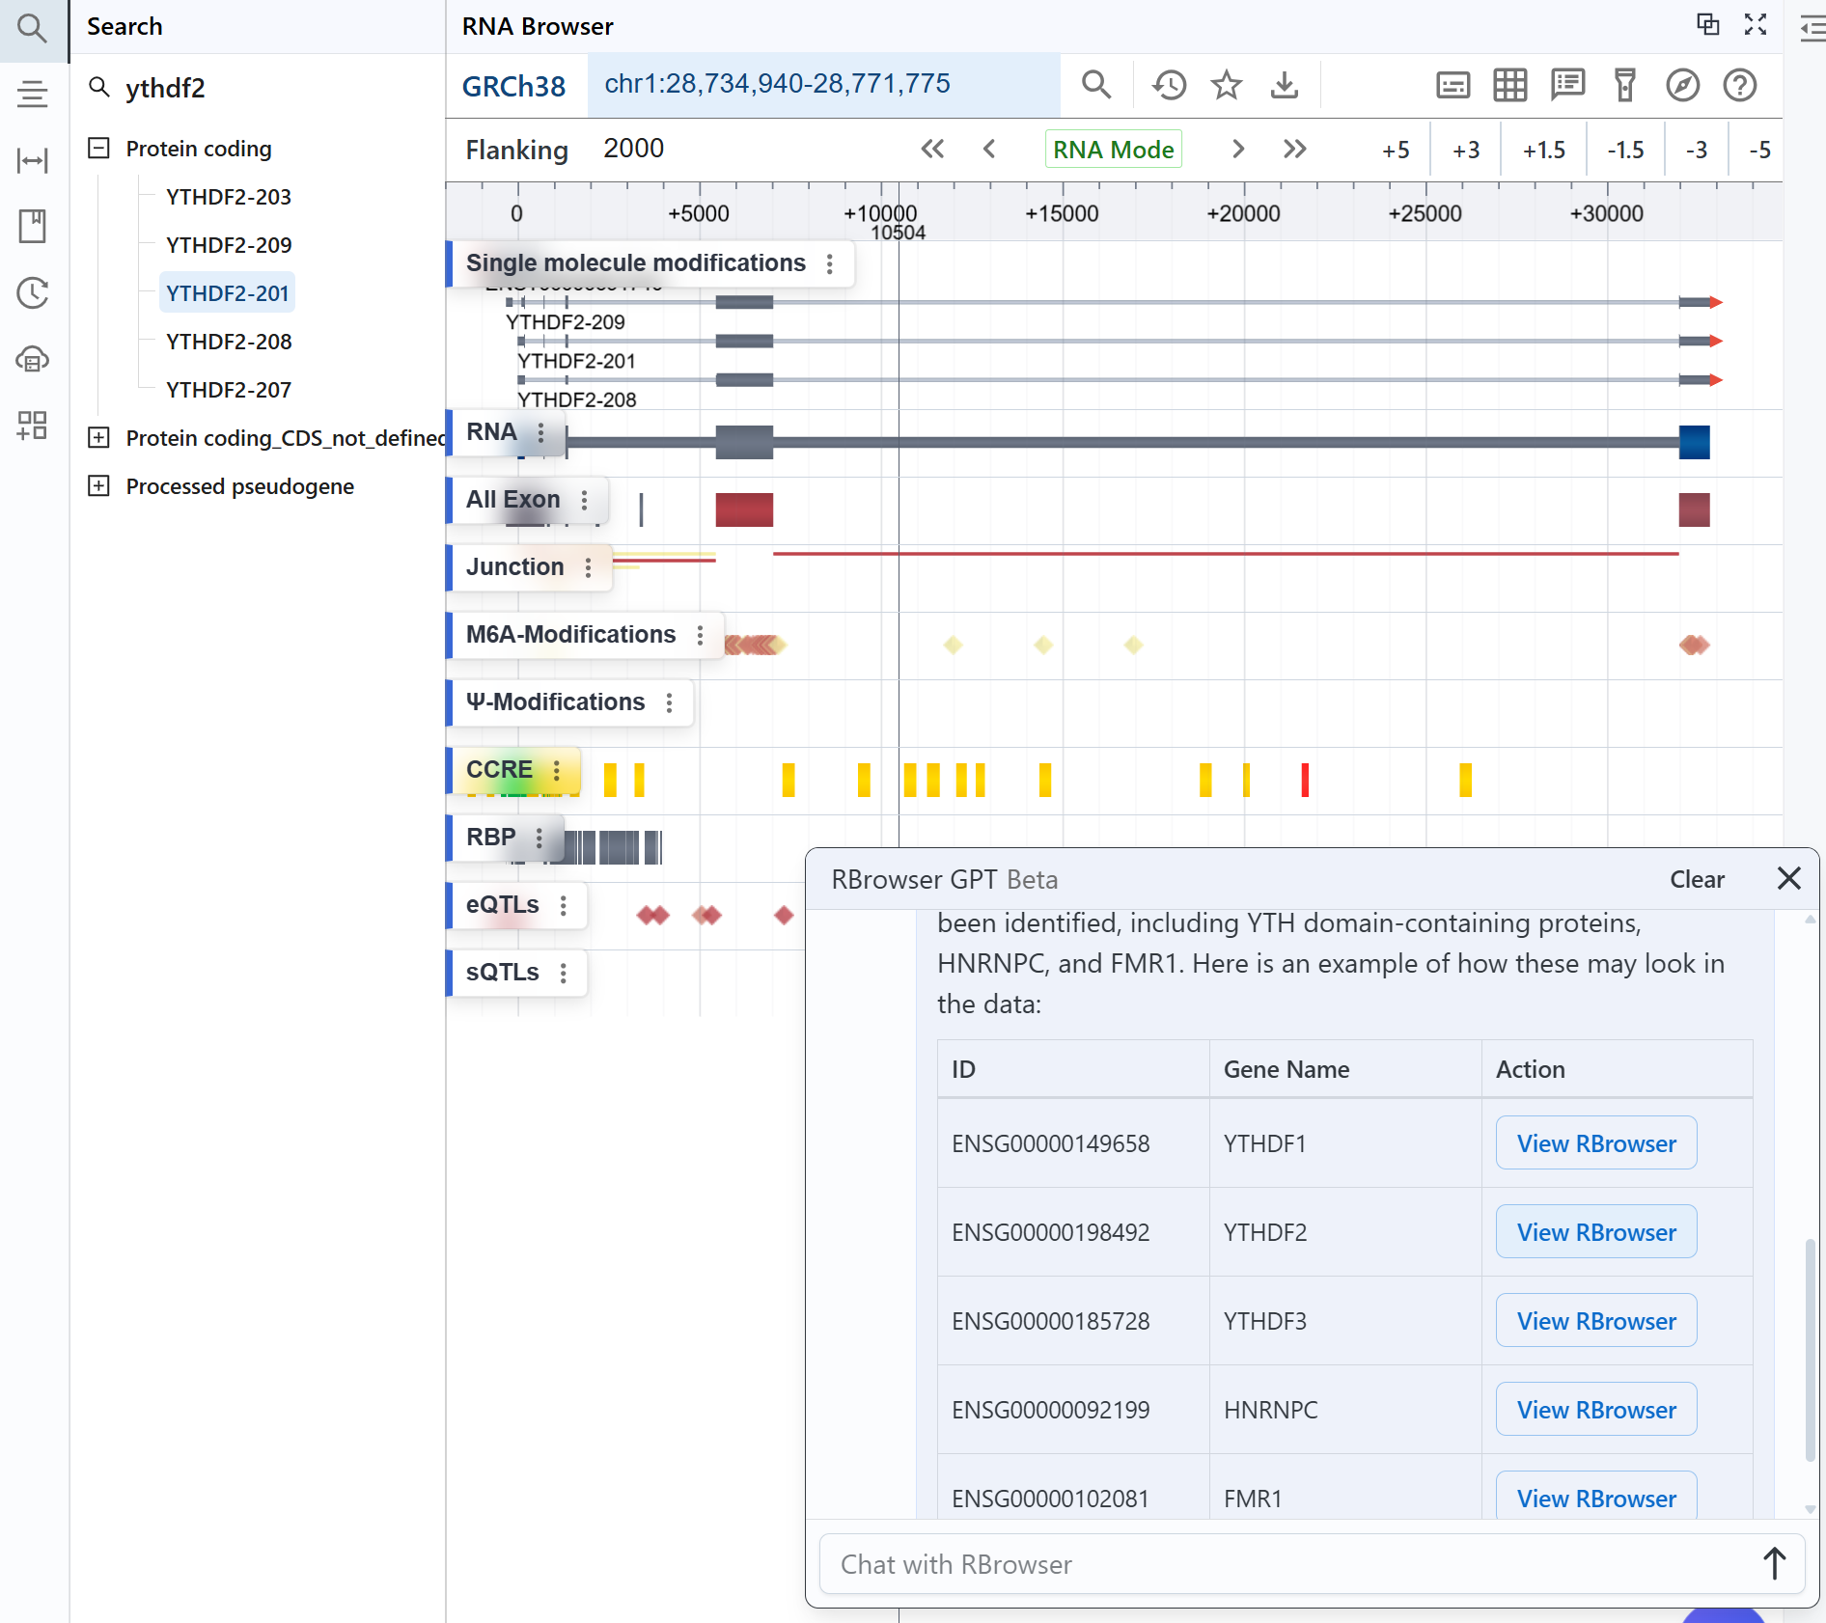
Task: Zoom in using the +5 button
Action: 1395,150
